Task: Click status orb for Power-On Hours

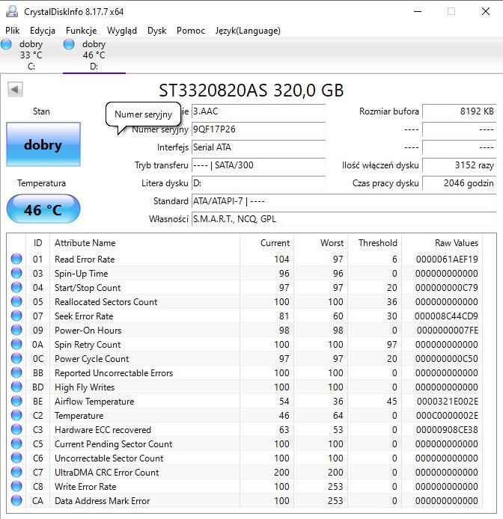Action: click(16, 330)
